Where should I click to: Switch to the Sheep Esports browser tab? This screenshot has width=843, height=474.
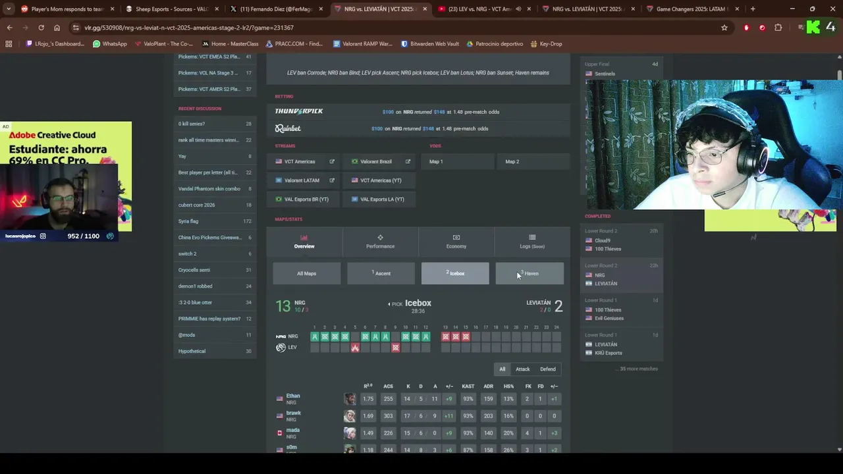(171, 9)
